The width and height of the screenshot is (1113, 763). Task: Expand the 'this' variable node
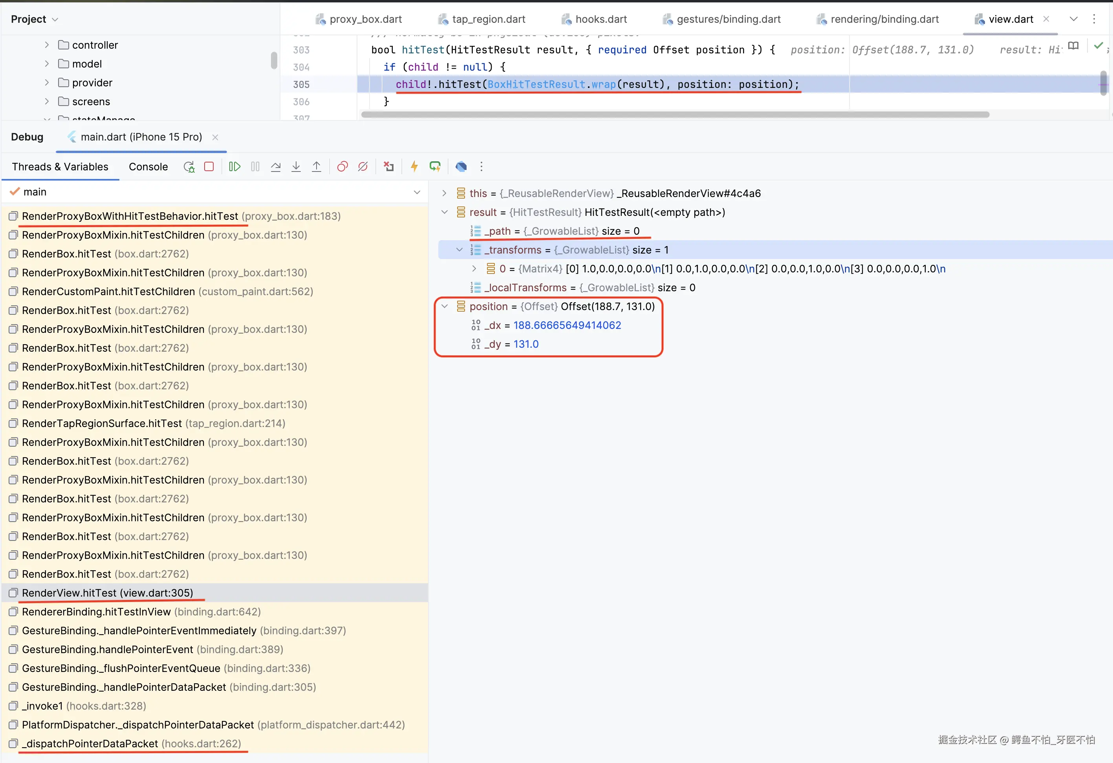click(x=445, y=193)
